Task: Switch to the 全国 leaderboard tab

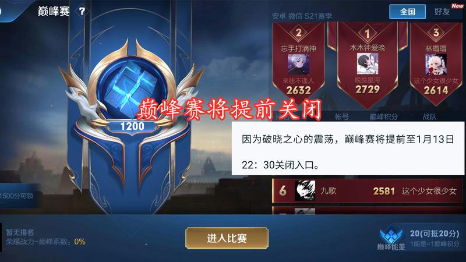Action: tap(407, 12)
